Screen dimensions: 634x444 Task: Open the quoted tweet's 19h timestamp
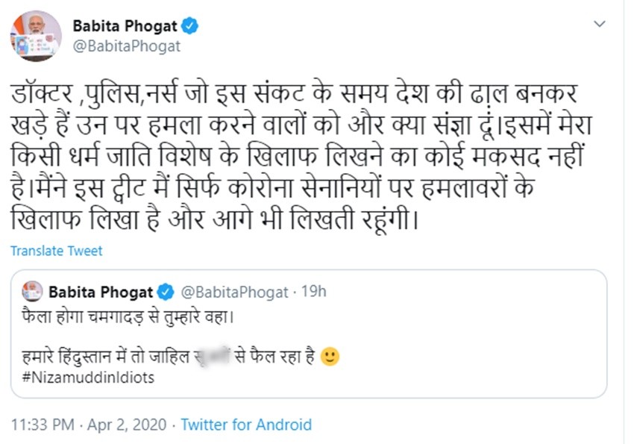tap(313, 291)
